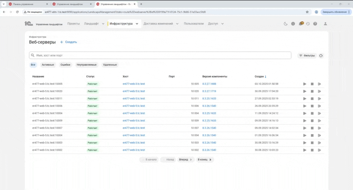
Task: Click the help question mark icon
Action: click(x=315, y=24)
